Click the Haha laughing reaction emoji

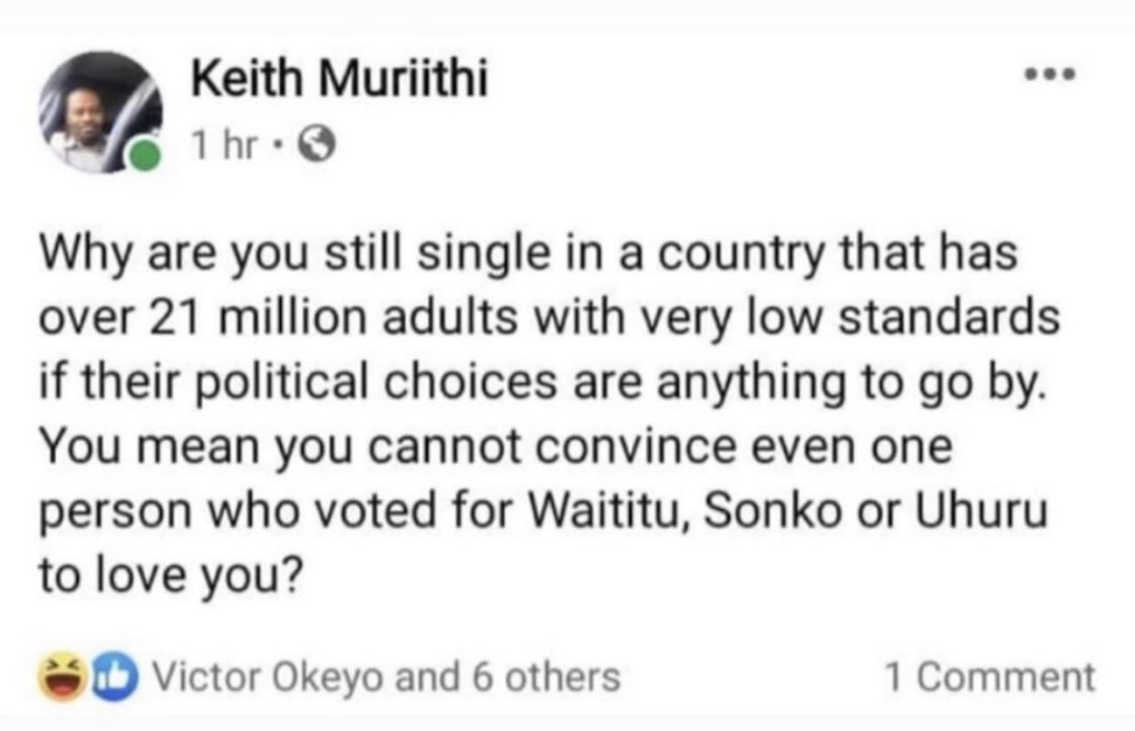tap(56, 677)
